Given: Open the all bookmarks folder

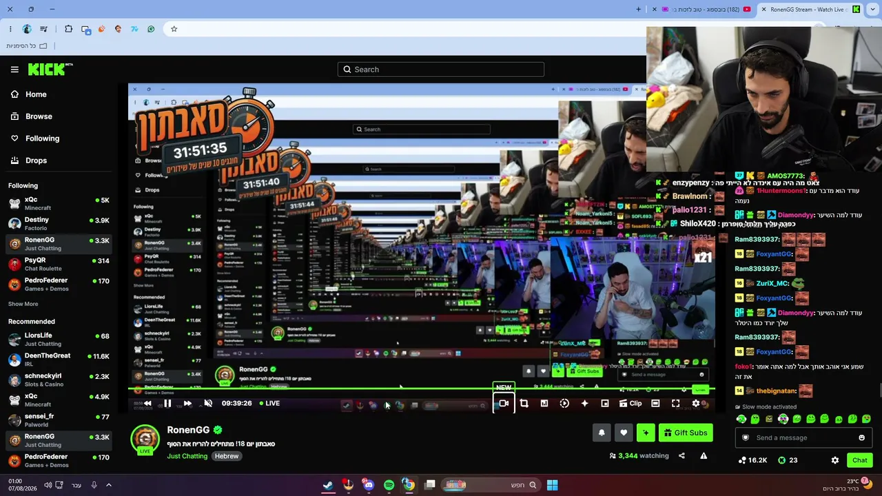Looking at the screenshot, I should coord(27,46).
